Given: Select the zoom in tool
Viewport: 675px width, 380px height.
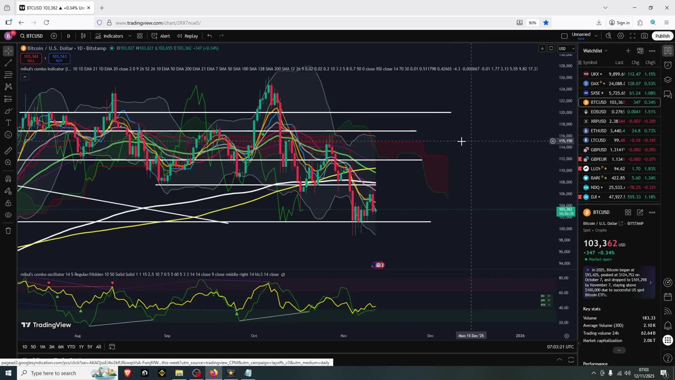Looking at the screenshot, I should pos(8,163).
